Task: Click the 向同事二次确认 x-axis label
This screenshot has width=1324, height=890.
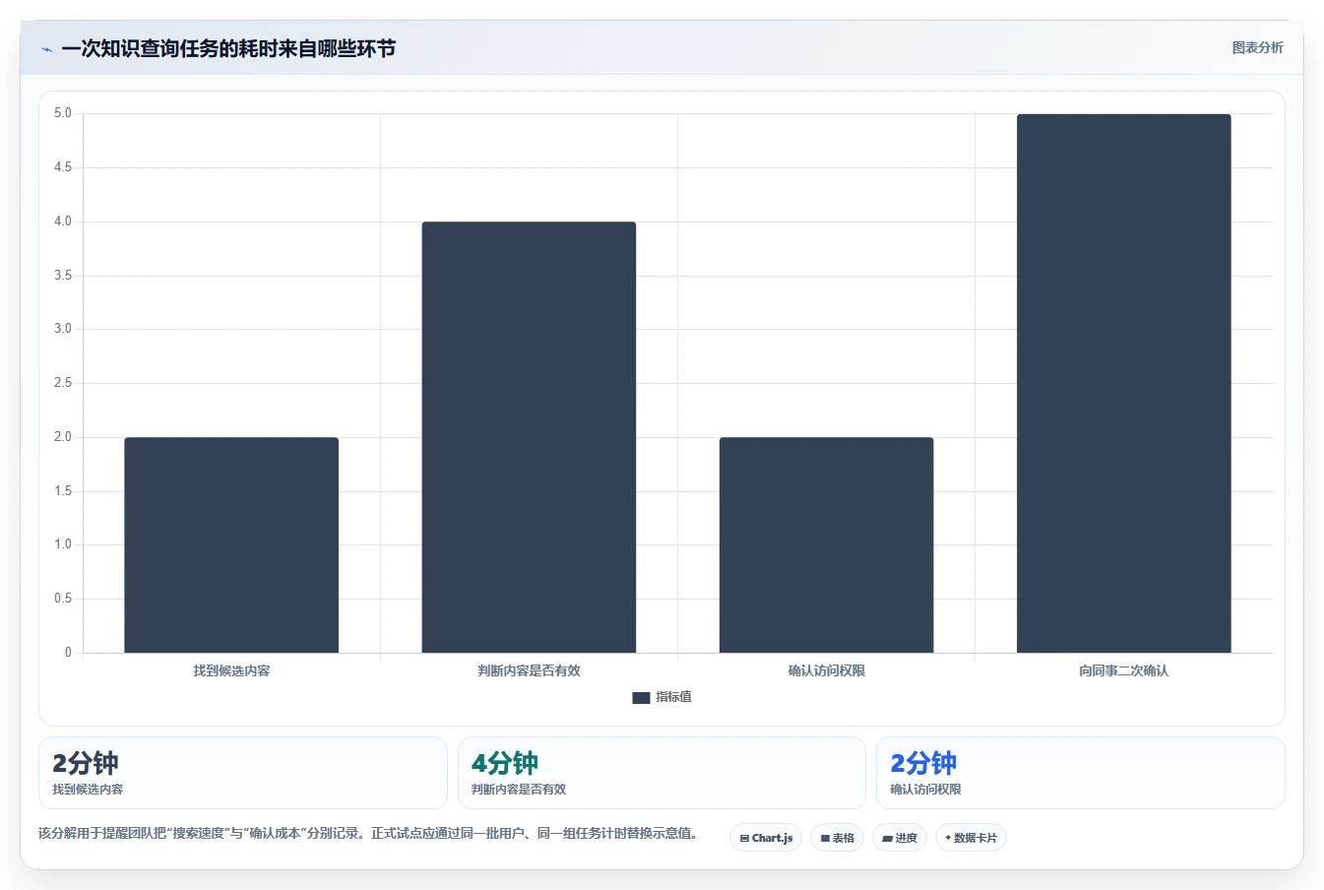Action: 1123,670
